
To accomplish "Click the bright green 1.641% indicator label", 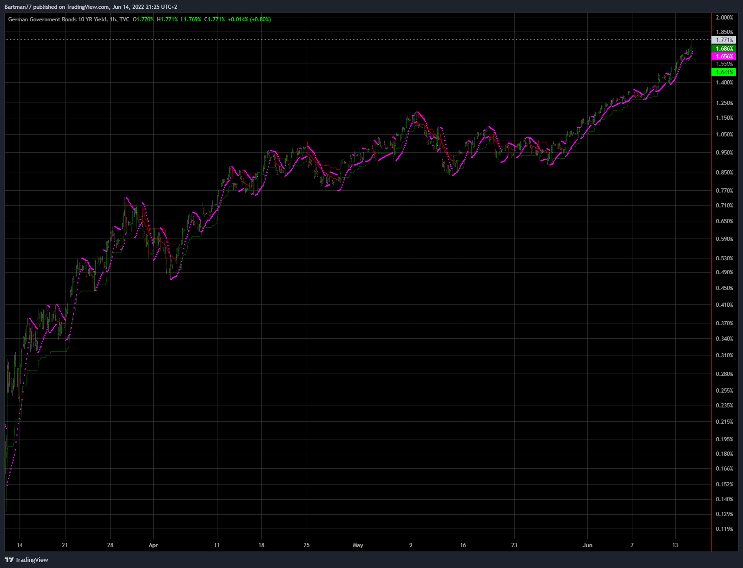I will coord(724,72).
